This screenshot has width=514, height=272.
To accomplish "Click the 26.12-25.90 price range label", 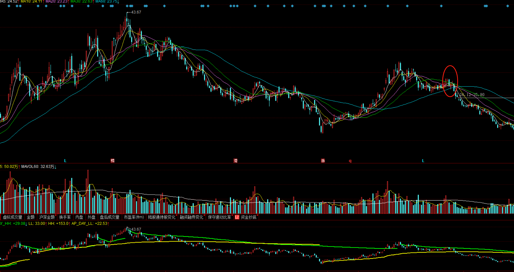I will pyautogui.click(x=472, y=95).
